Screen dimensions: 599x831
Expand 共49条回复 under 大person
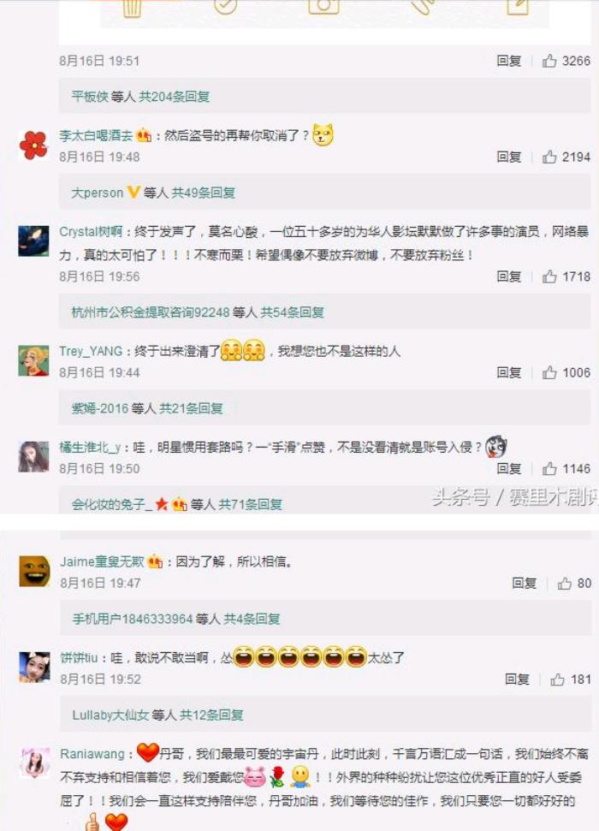204,193
